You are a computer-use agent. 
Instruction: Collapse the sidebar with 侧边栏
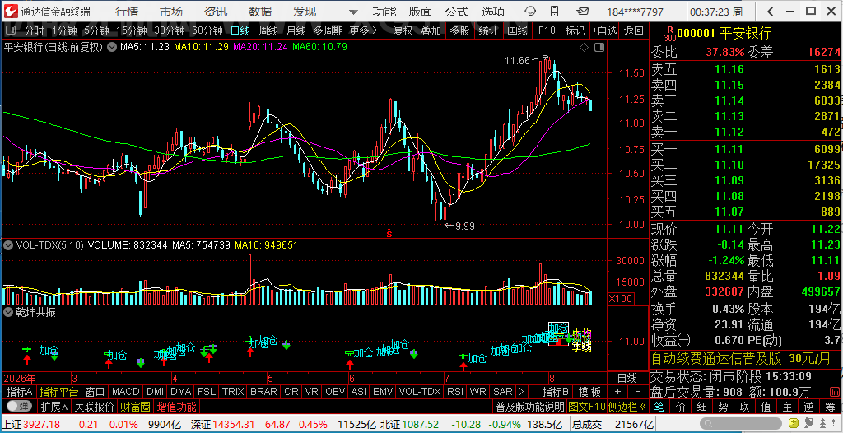(x=626, y=406)
